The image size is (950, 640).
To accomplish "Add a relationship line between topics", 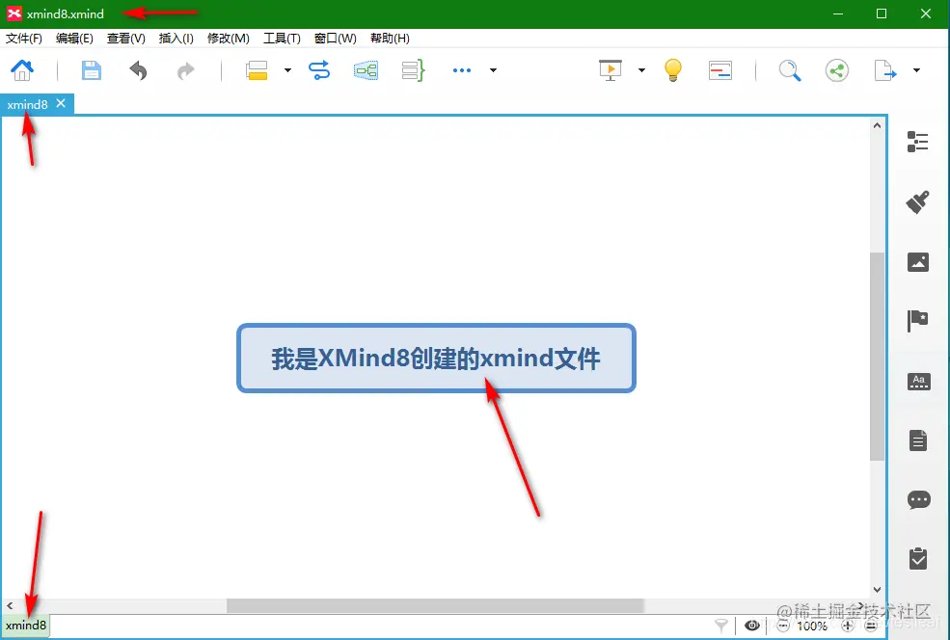I will (x=319, y=70).
